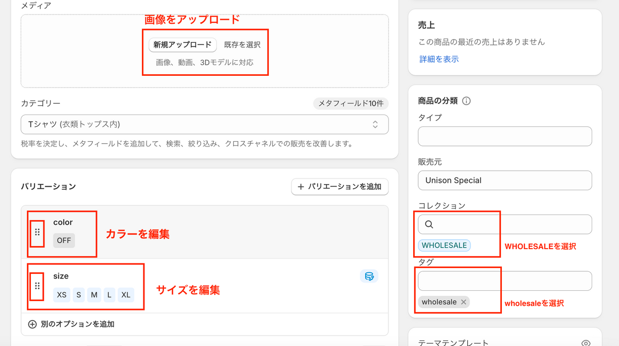Open 詳細を表示 link under 売上
Viewport: 619px width, 346px height.
439,59
